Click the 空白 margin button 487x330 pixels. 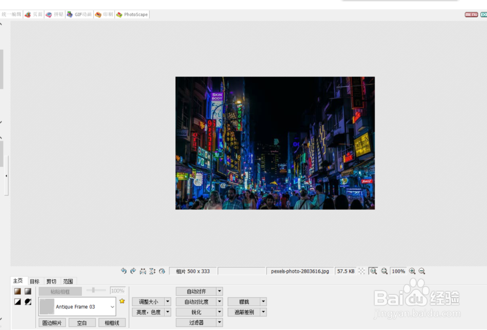[x=82, y=323]
